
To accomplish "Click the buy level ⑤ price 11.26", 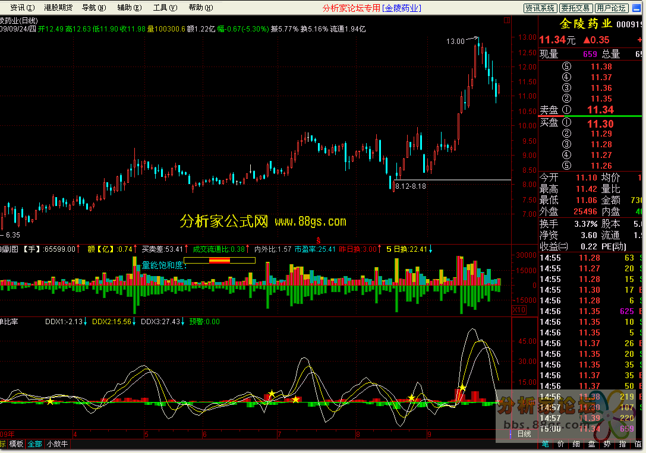I will [601, 166].
